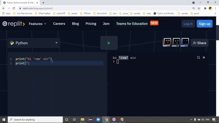Image resolution: width=219 pixels, height=123 pixels.
Task: Close the Python Online Compiler tab
Action: point(37,3)
